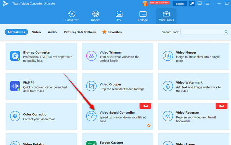Viewport: 231px width, 145px height.
Task: Click the MV picture icon
Action: click(119, 14)
